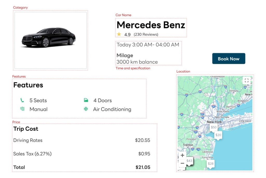Screen dimensions: 266x178
Task: Click the 4.9 rating value
Action: pyautogui.click(x=127, y=34)
